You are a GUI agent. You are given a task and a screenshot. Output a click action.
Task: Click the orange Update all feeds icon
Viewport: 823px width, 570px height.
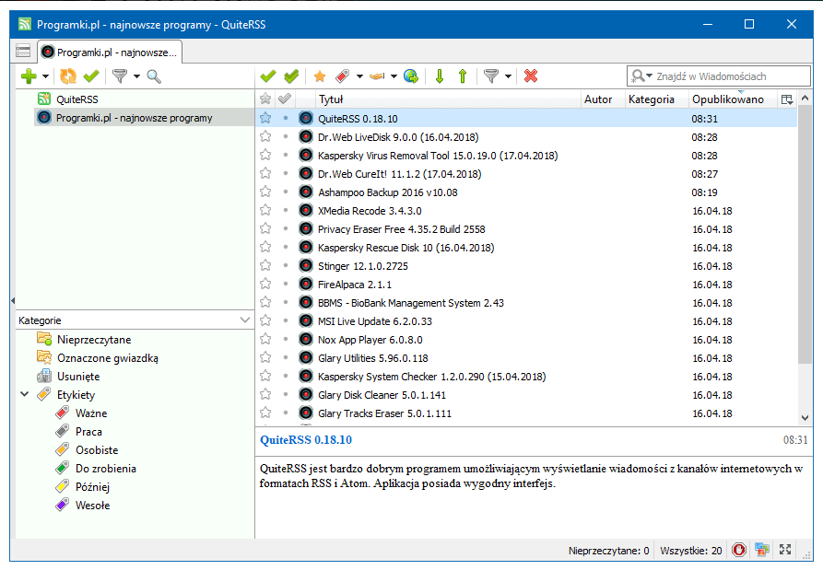pyautogui.click(x=67, y=76)
